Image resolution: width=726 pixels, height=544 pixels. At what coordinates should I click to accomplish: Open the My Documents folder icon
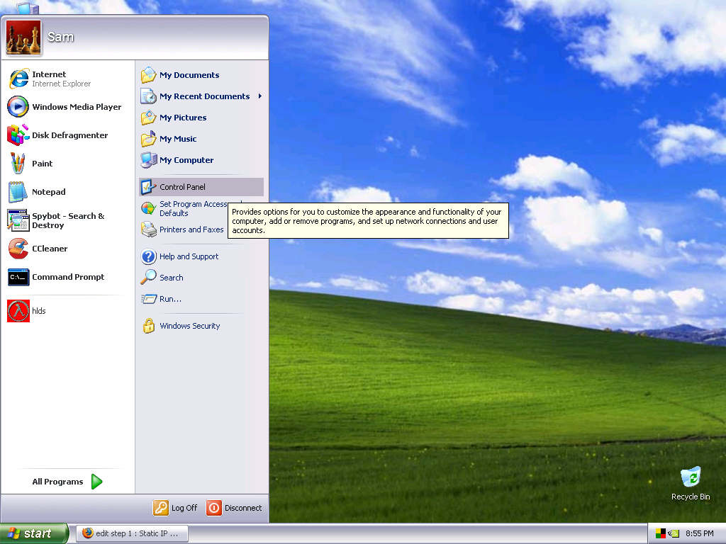click(x=149, y=75)
